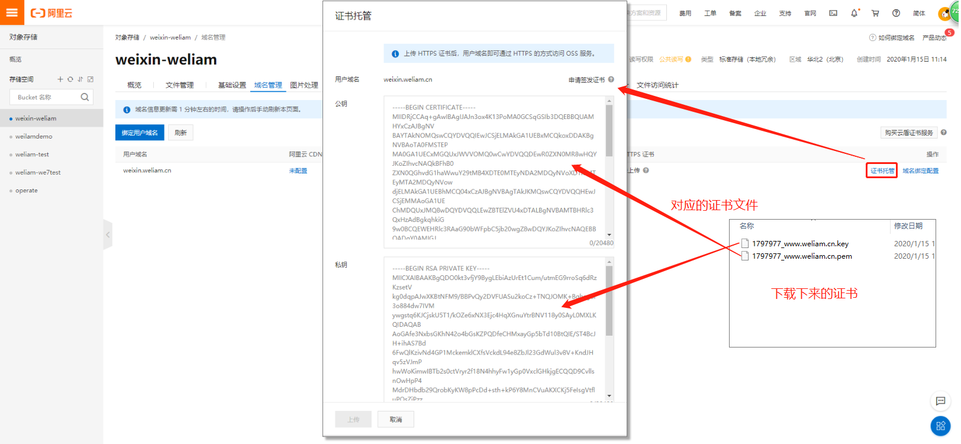Screen dimensions: 961x444
Task: Switch language via 简体
Action: point(919,13)
